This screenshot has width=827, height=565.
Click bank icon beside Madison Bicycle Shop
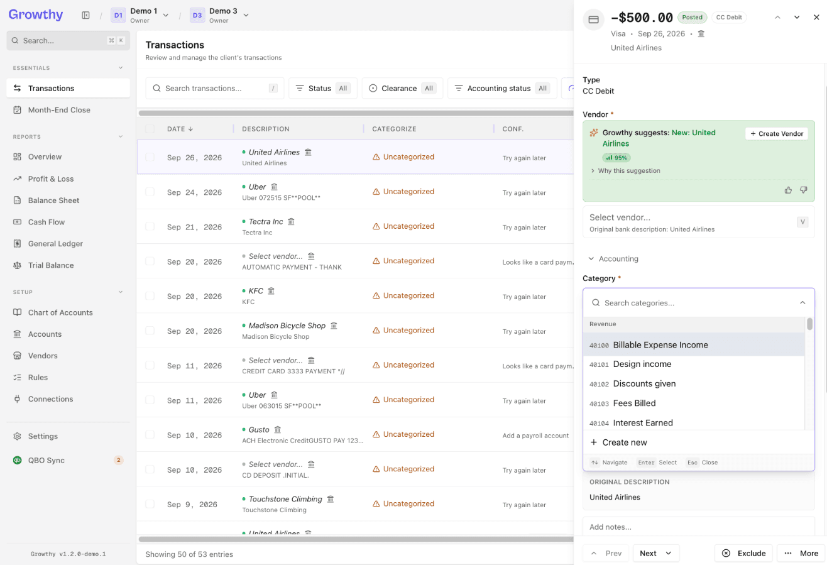(x=334, y=326)
